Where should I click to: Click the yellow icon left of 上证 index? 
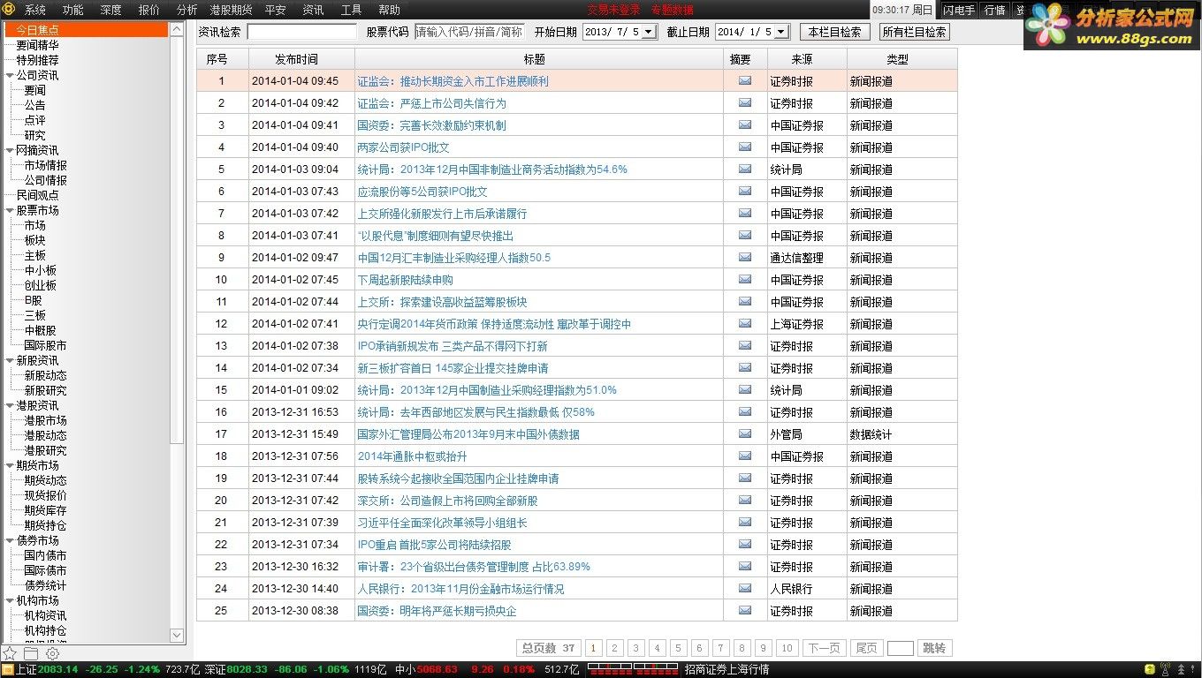(8, 670)
